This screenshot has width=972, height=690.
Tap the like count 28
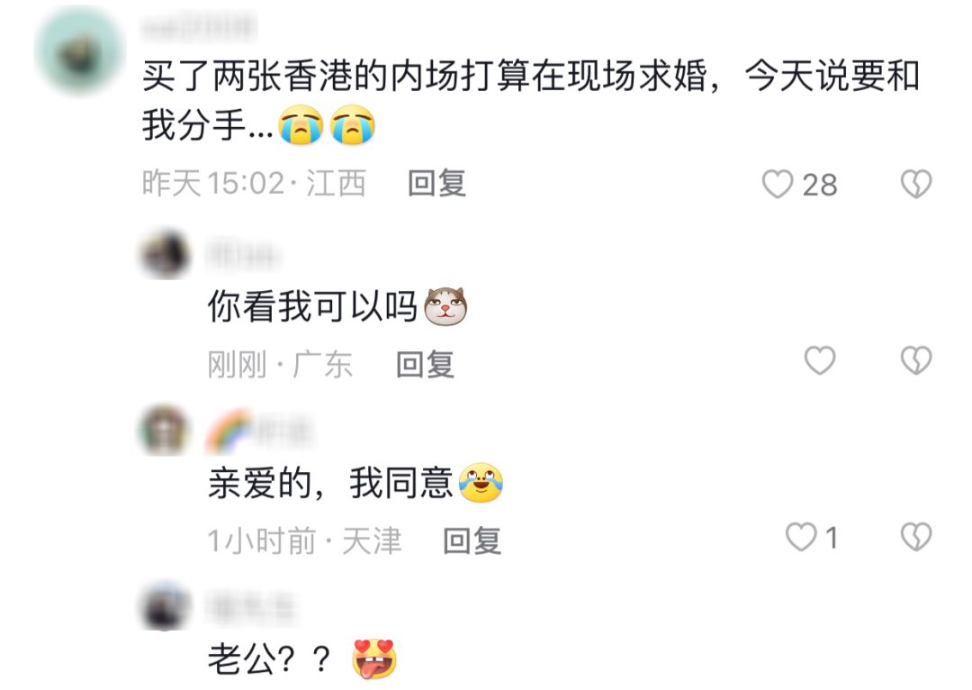tap(820, 185)
